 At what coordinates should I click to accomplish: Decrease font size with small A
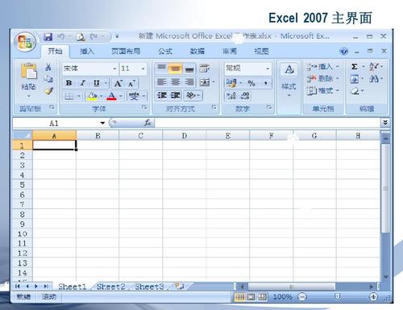click(131, 83)
